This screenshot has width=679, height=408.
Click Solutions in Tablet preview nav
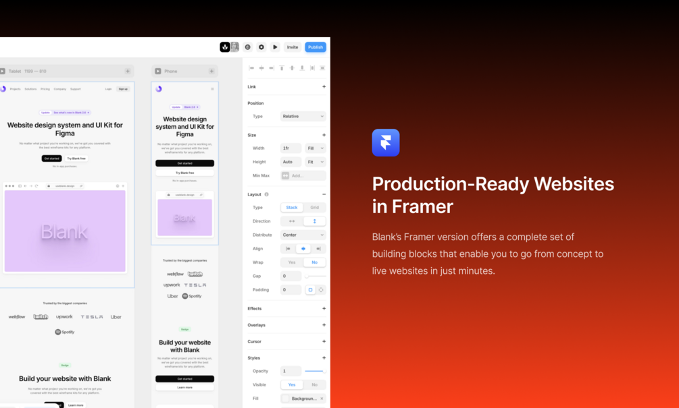coord(30,89)
